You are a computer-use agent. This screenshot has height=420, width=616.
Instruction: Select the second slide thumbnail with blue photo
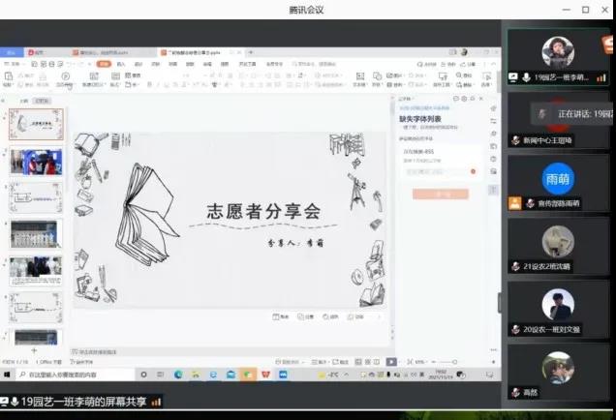[36, 161]
